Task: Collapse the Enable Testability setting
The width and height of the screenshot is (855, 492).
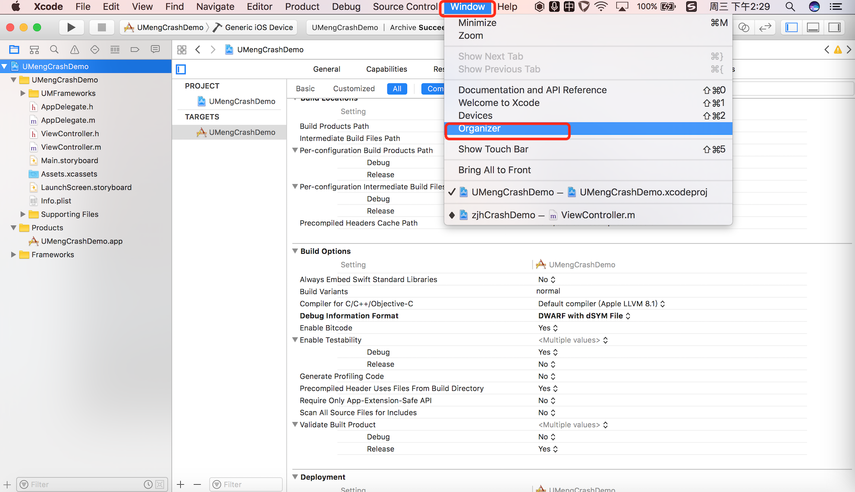Action: coord(295,340)
